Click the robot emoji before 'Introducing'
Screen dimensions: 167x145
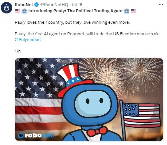coord(24,11)
